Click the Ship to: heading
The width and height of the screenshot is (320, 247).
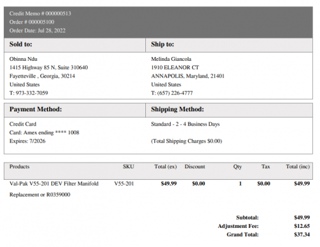(163, 44)
